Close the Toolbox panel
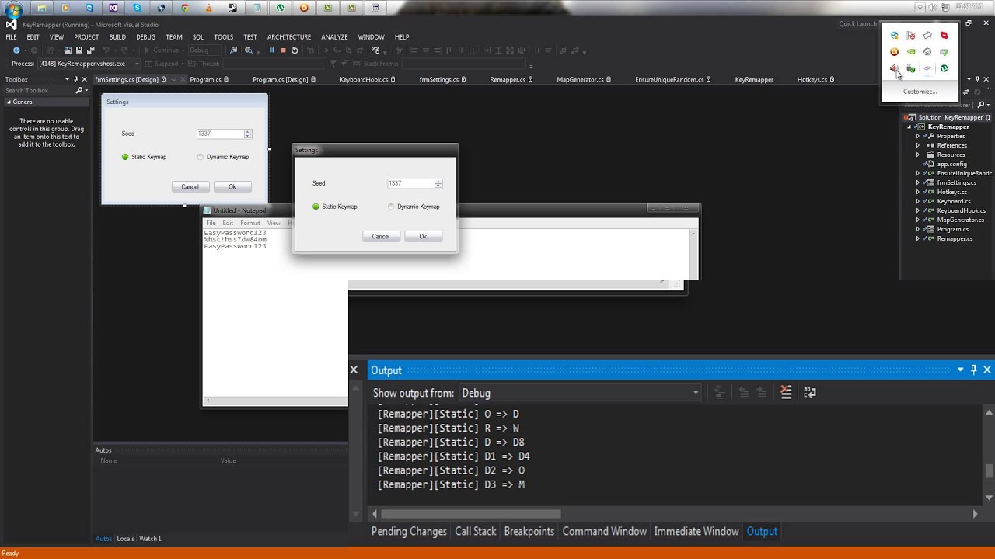The image size is (995, 559). 85,79
